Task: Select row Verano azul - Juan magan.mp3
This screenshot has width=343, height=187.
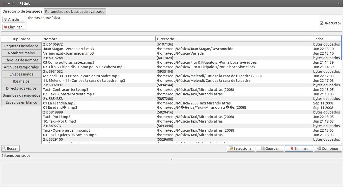Action: pyautogui.click(x=191, y=53)
